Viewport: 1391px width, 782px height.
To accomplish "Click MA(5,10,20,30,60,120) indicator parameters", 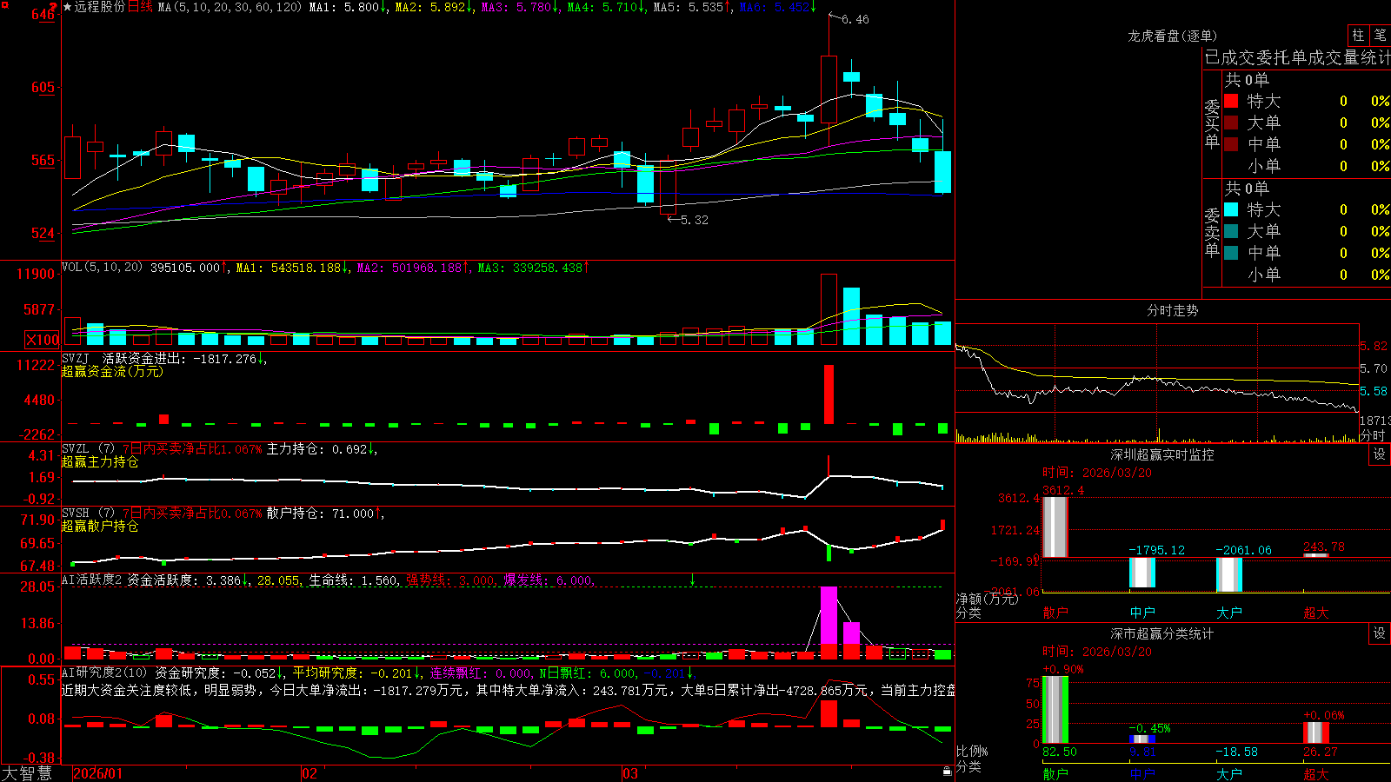I will pyautogui.click(x=230, y=7).
